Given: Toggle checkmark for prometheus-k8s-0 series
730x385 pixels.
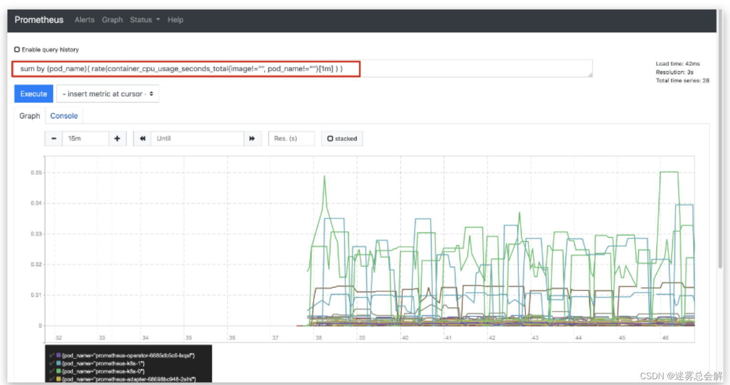Looking at the screenshot, I should [x=52, y=371].
